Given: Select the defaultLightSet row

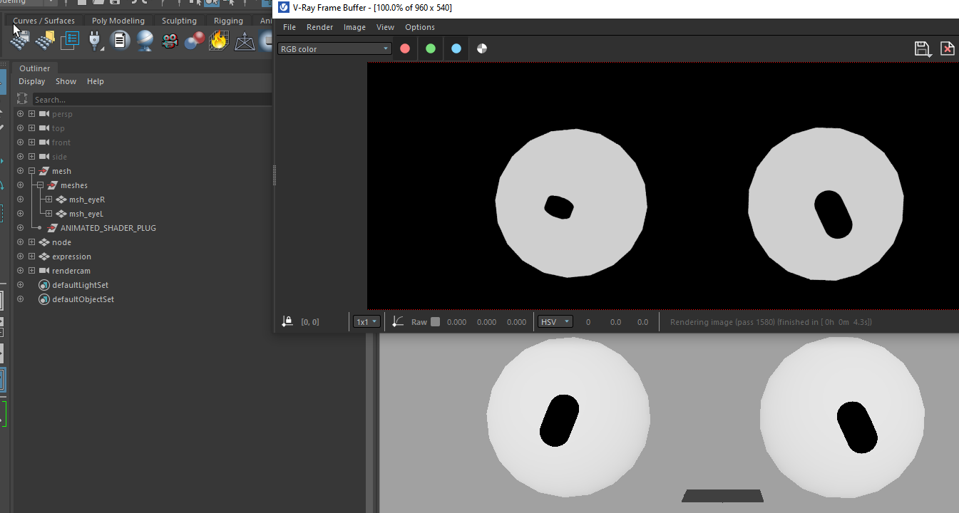Looking at the screenshot, I should 143,285.
